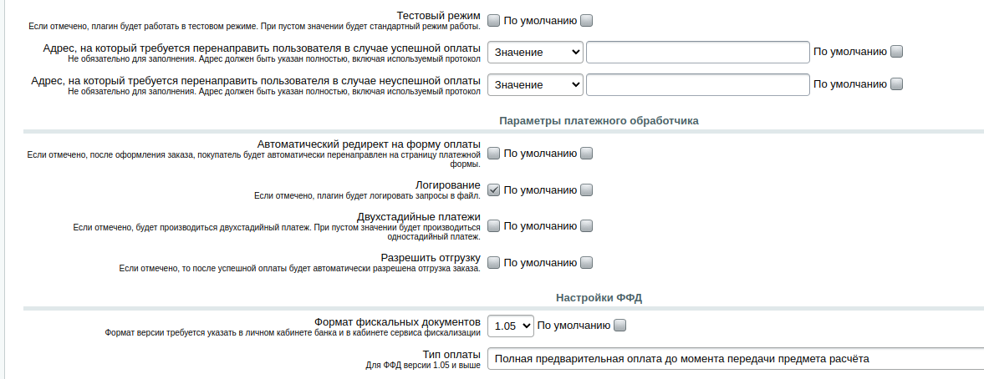The image size is (984, 379).
Task: Enable Автоматический редирект на форму оплаты checkbox
Action: (x=494, y=154)
